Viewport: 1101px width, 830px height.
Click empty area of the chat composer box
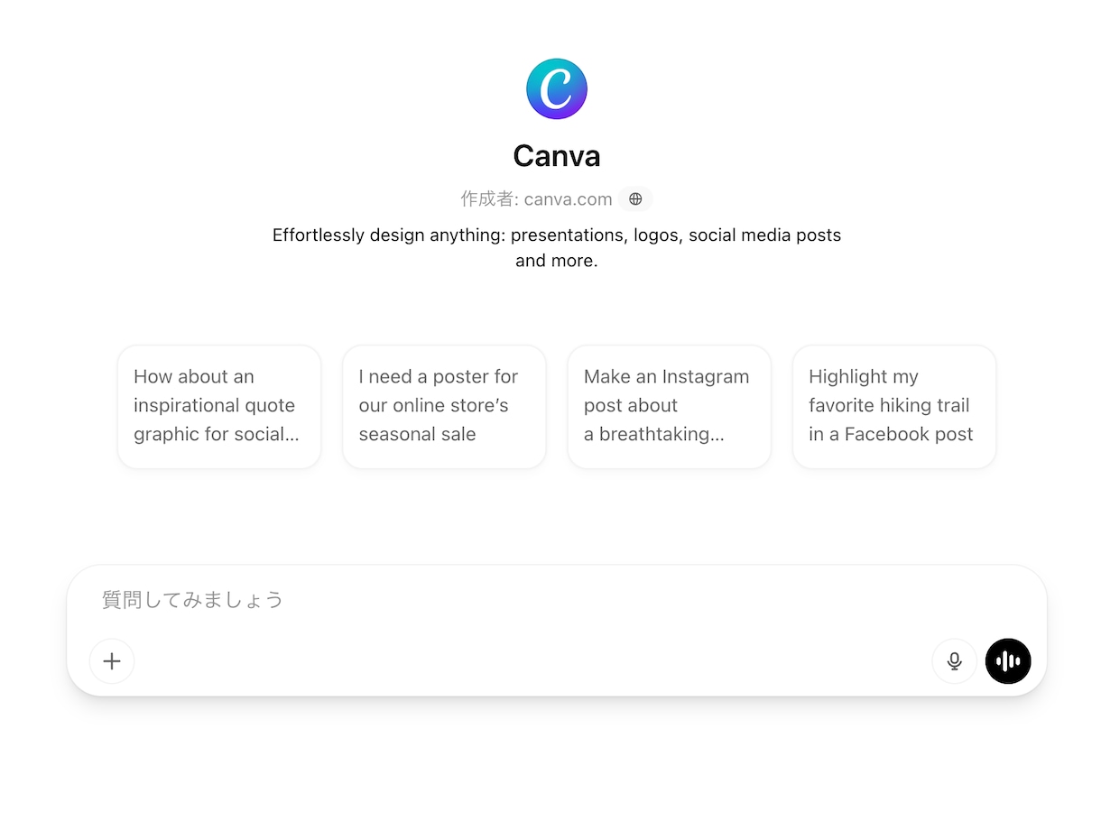coord(532,661)
